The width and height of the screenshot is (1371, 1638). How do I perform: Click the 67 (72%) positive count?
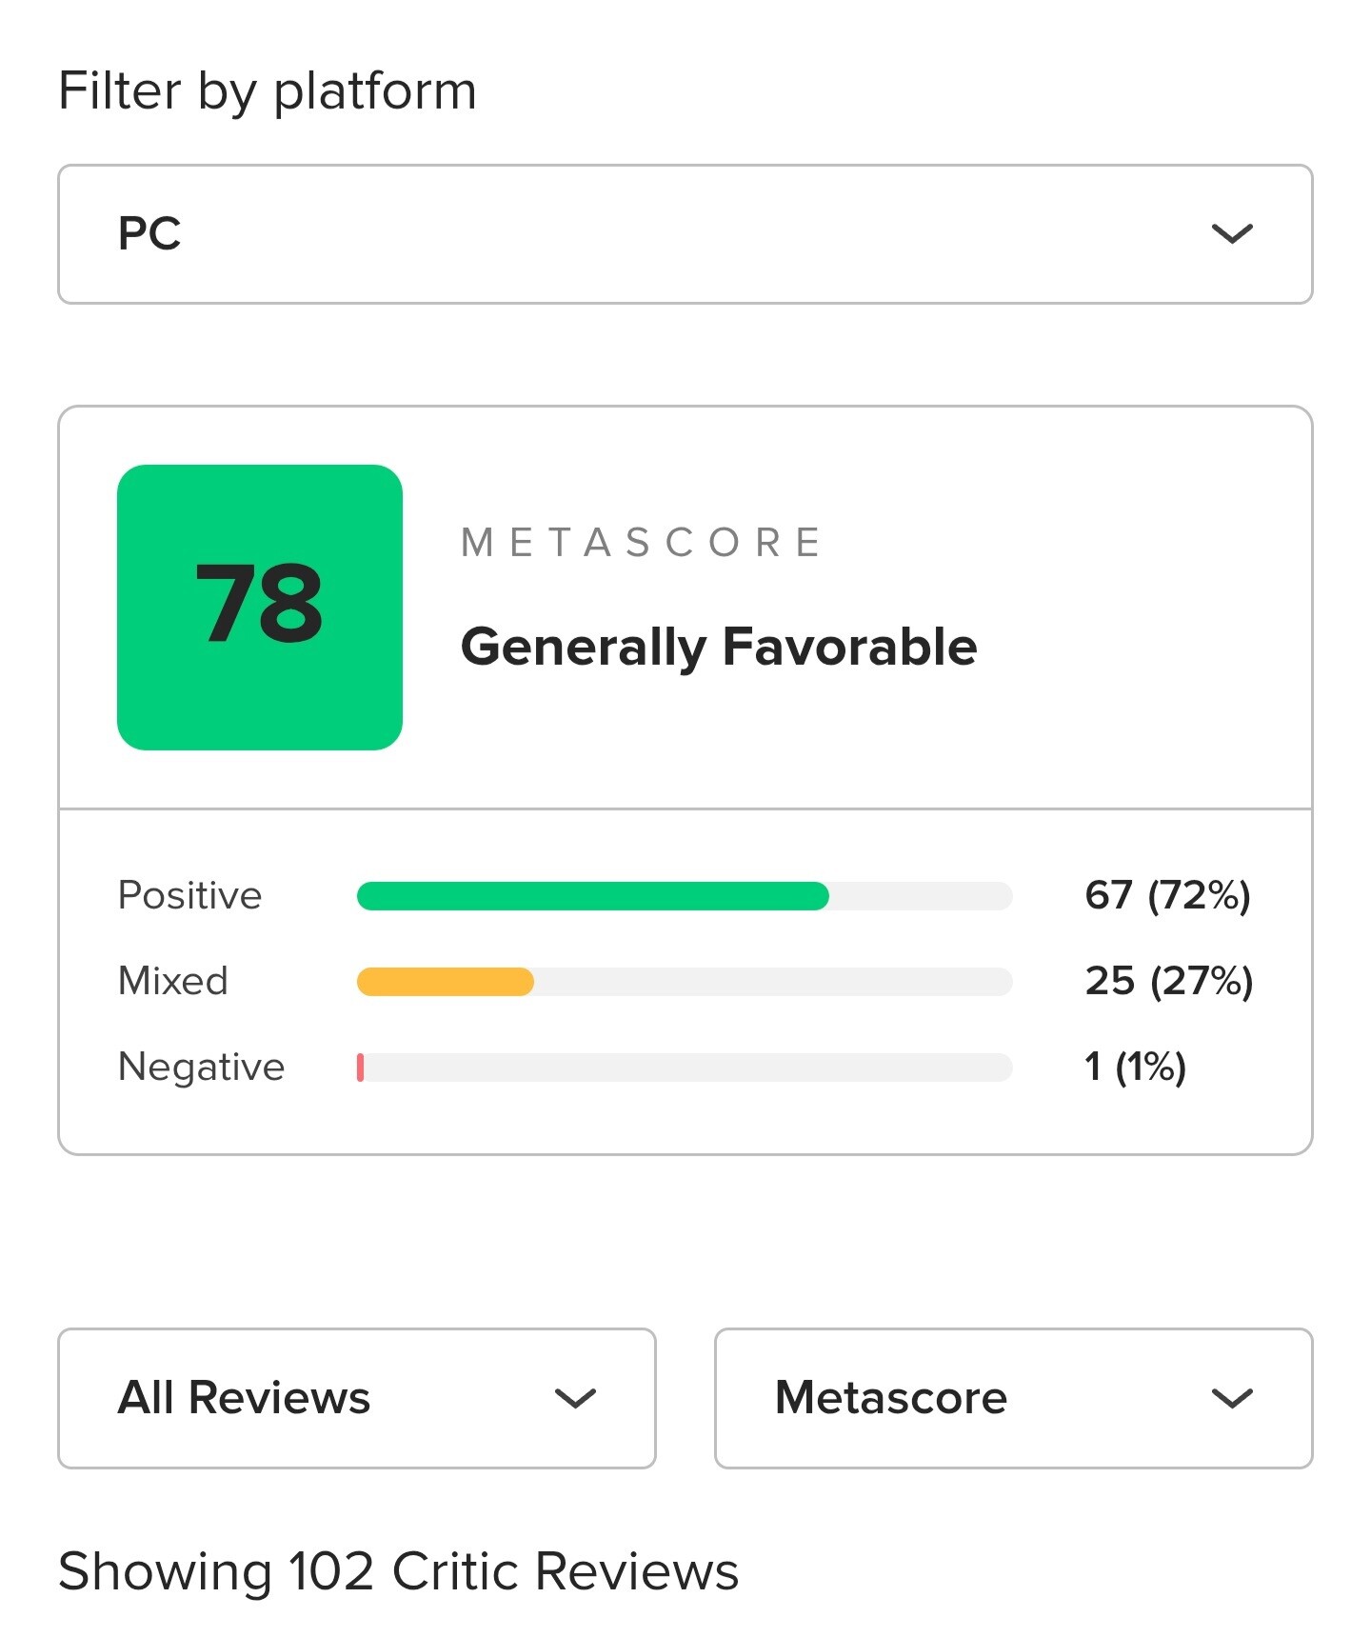[x=1167, y=895]
